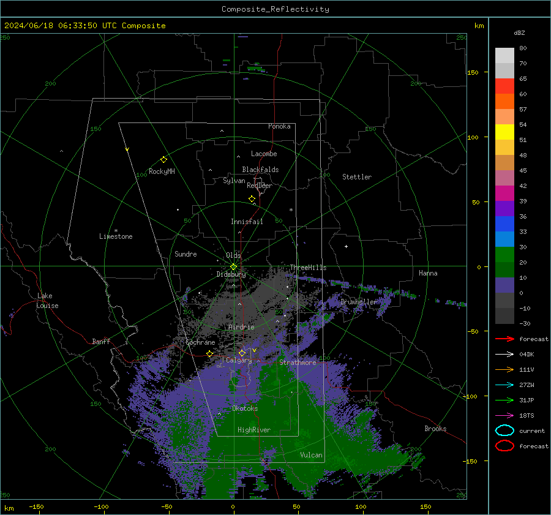The height and width of the screenshot is (515, 551).
Task: Click the Drumheller town label
Action: point(359,302)
